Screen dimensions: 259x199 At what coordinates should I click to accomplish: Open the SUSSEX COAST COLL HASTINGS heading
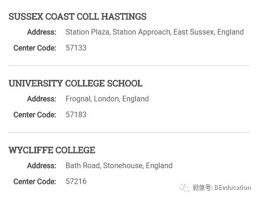pyautogui.click(x=77, y=16)
